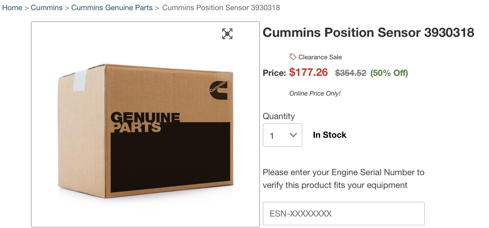Click the Engine Serial Number instruction text

344,179
